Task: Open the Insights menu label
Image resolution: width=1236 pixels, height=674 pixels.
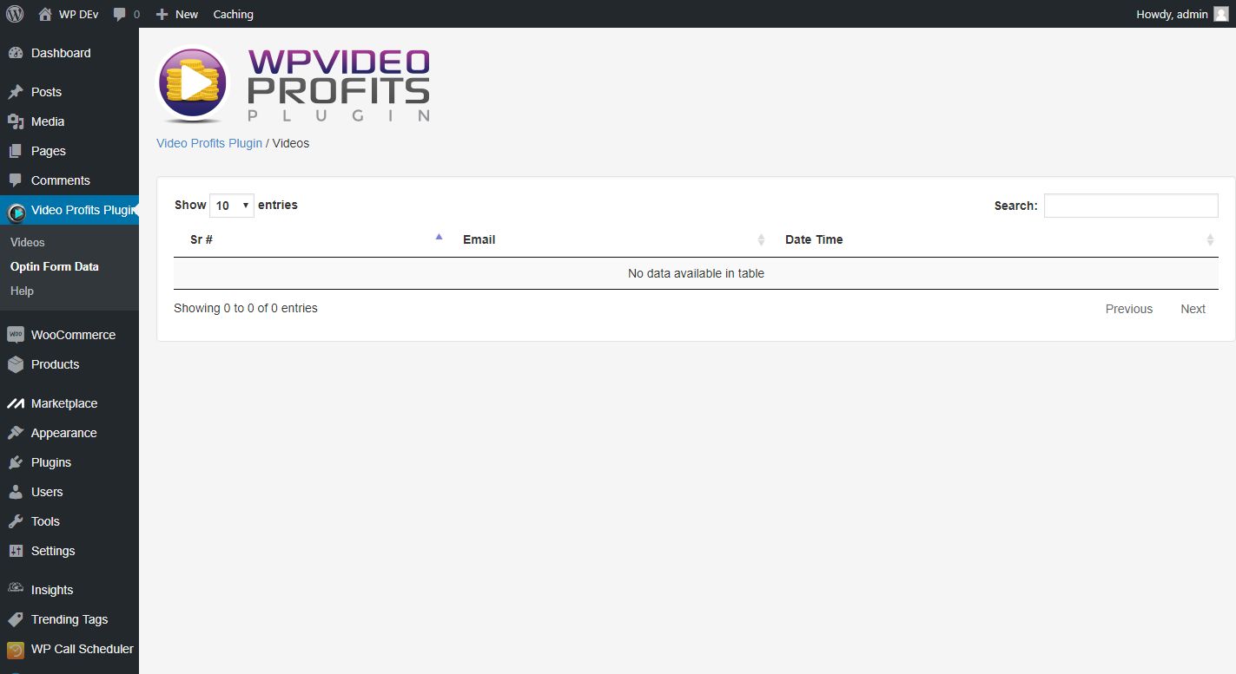Action: 52,590
